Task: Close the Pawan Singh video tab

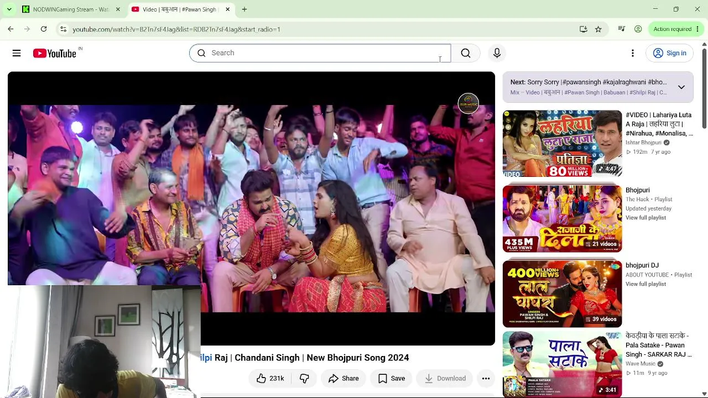Action: [227, 9]
